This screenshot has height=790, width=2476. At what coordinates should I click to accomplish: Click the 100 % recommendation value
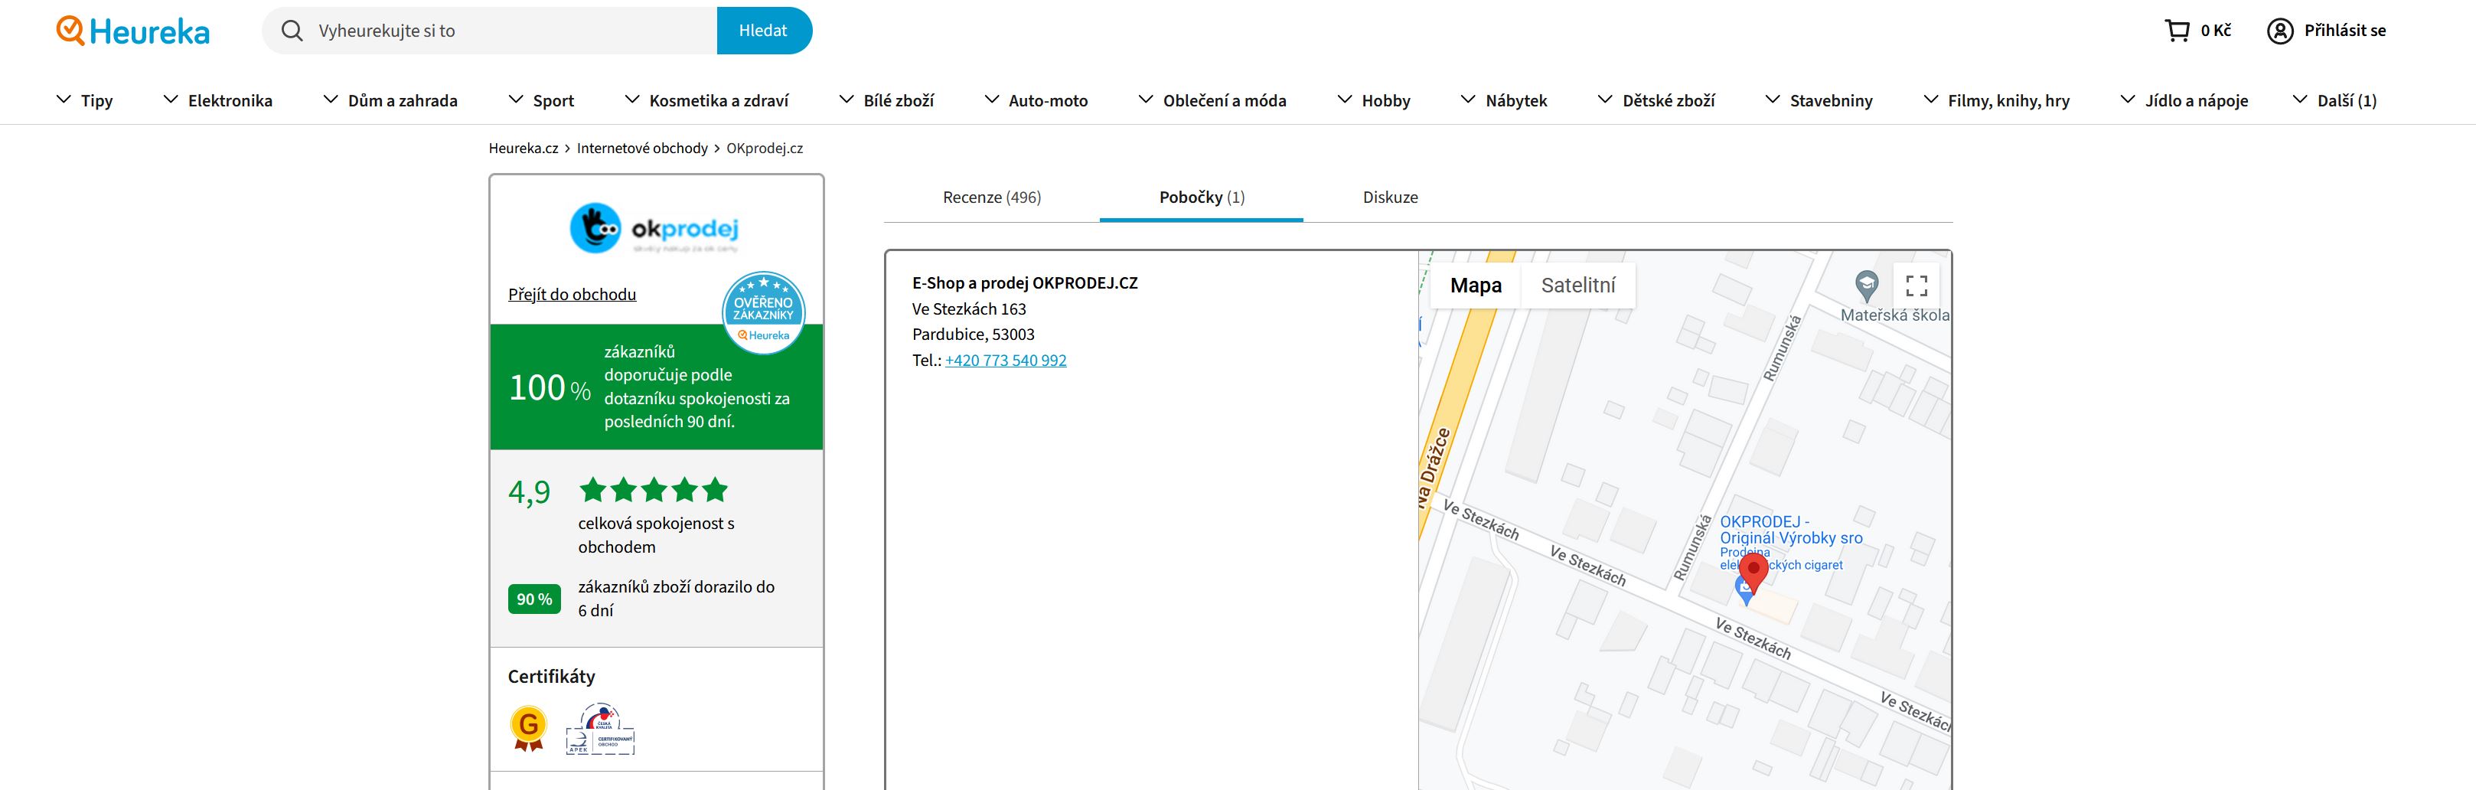click(550, 387)
